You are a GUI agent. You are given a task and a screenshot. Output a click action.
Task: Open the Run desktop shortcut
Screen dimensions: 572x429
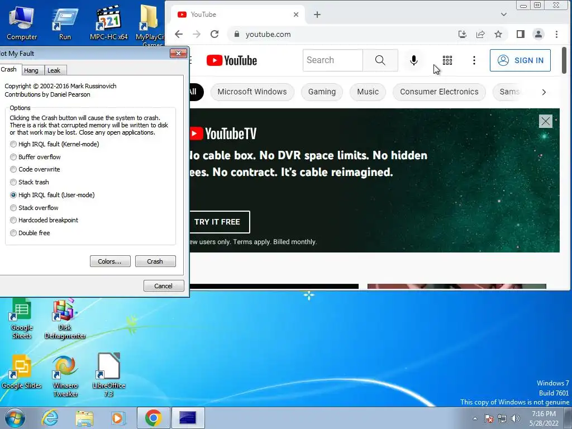click(x=65, y=23)
